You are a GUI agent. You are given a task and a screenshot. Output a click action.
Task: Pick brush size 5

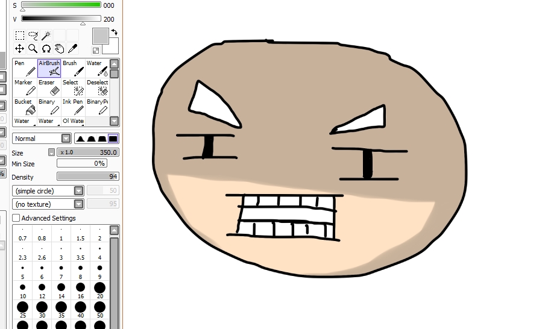point(22,272)
